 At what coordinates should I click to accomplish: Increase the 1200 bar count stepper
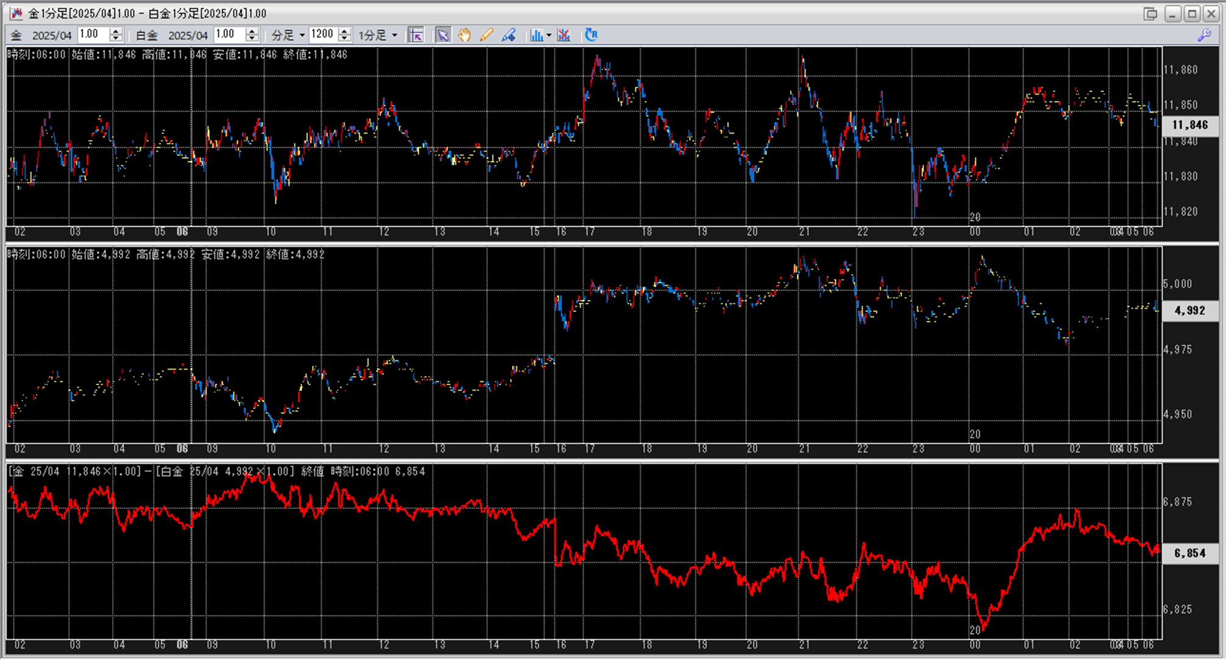coord(344,31)
